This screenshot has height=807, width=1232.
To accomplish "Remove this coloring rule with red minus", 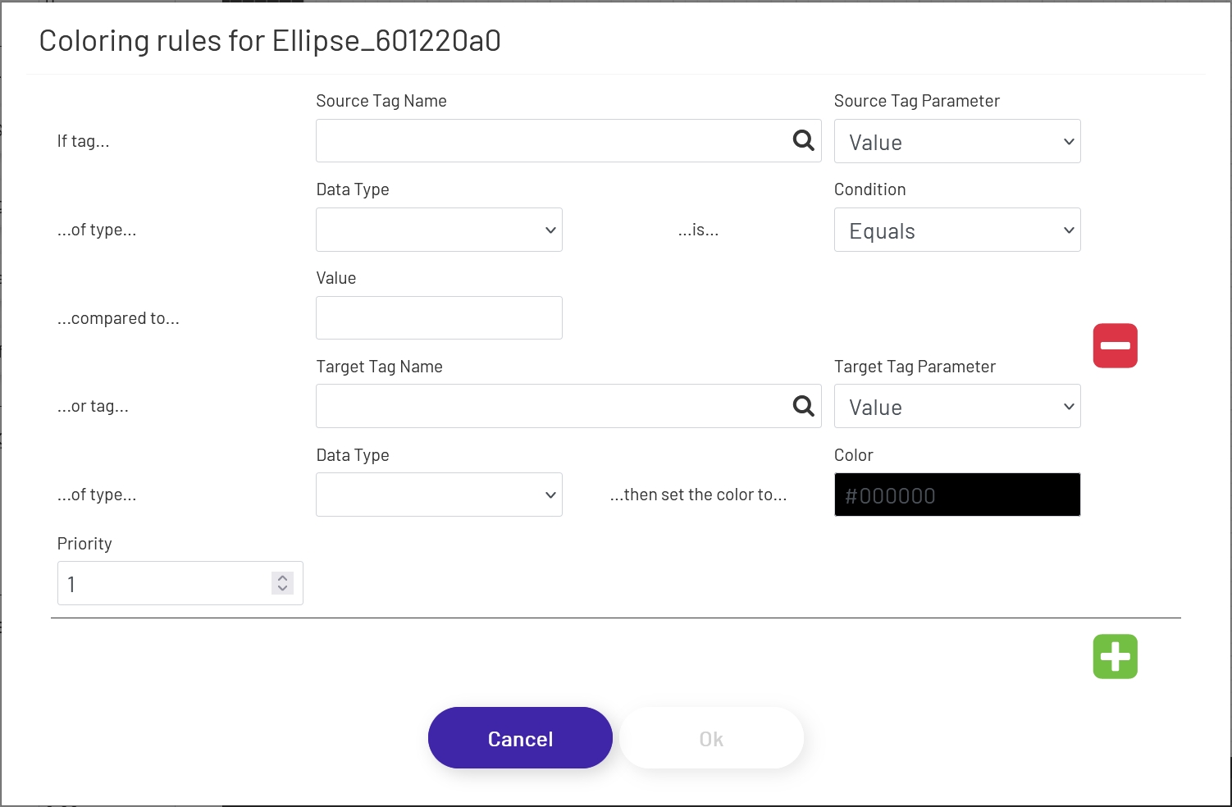I will [x=1115, y=345].
